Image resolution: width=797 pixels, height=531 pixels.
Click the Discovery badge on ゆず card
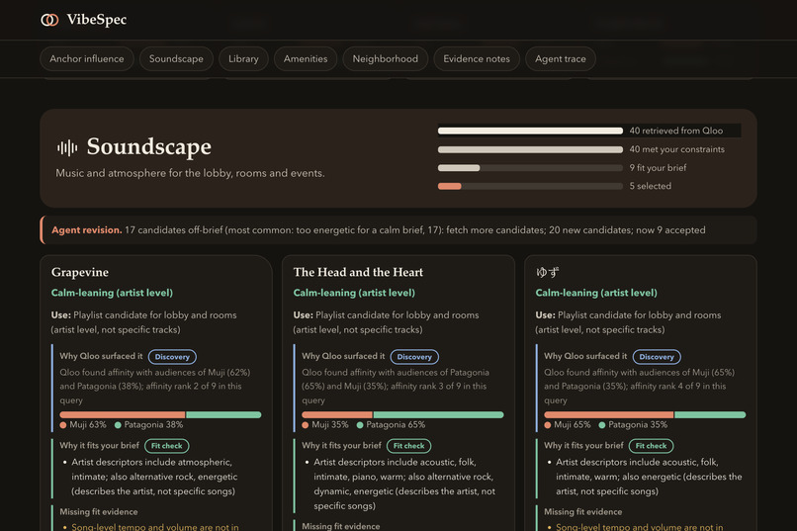[x=657, y=357]
